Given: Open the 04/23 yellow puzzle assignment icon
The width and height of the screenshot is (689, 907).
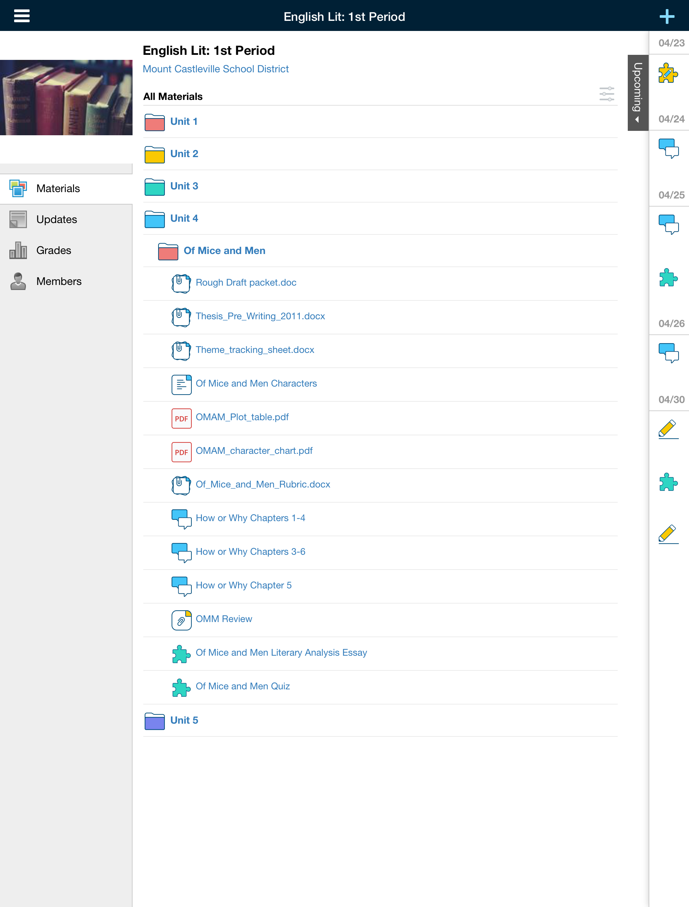Looking at the screenshot, I should pos(668,73).
